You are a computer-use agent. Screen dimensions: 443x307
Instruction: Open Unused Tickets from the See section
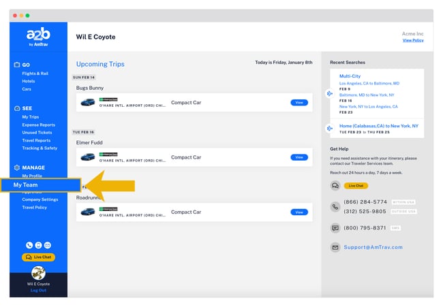[x=37, y=133]
